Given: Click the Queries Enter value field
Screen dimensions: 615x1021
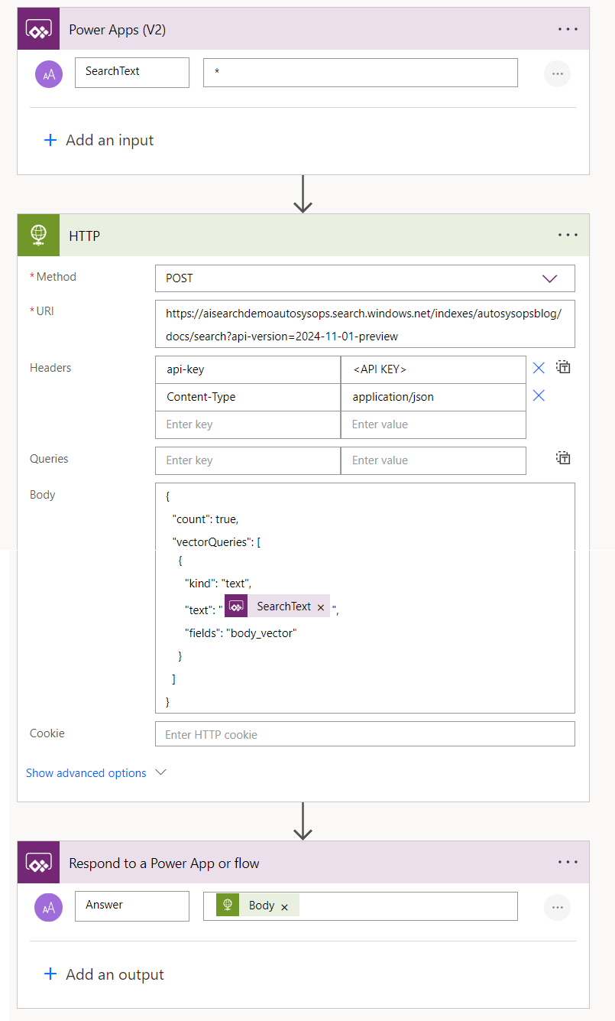Looking at the screenshot, I should pos(433,460).
